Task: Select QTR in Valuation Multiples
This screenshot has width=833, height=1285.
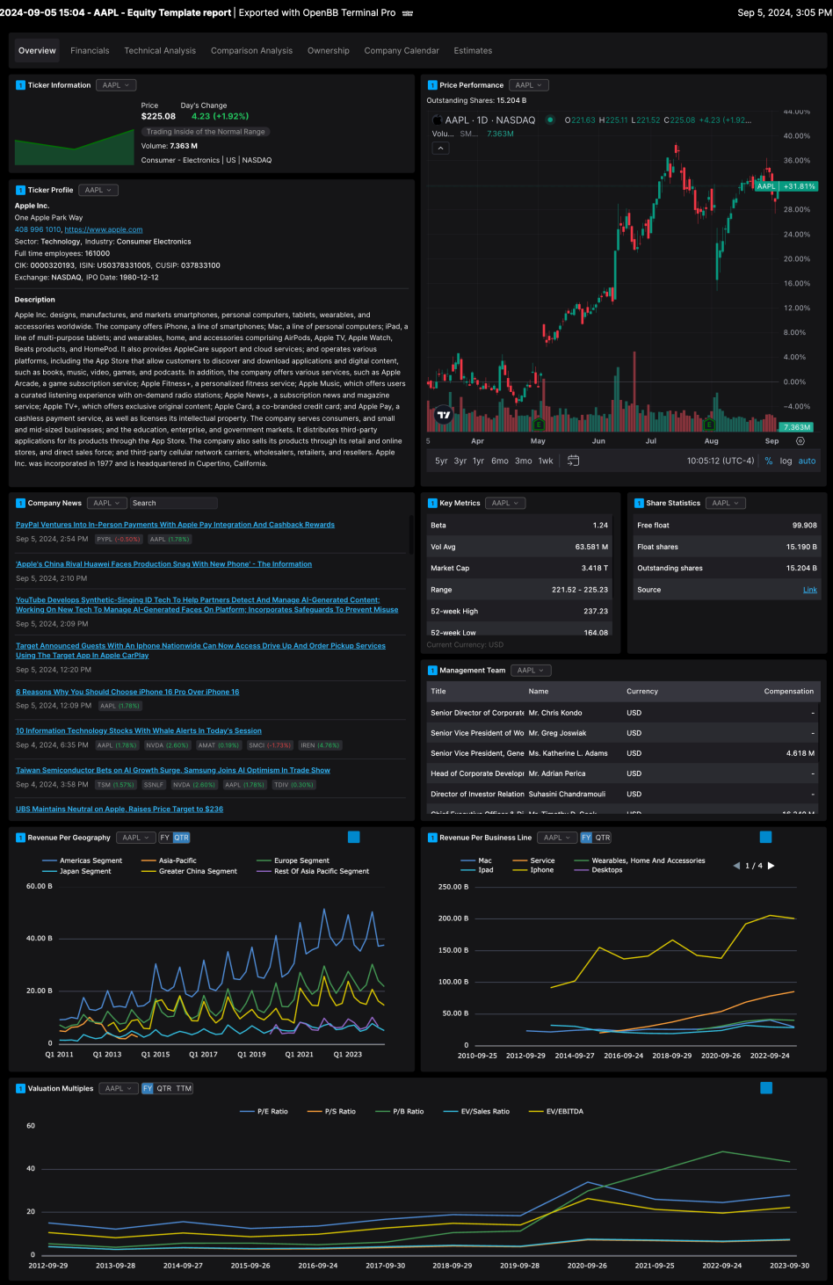Action: click(x=164, y=1089)
